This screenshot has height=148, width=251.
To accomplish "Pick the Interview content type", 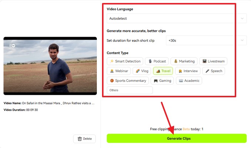I will click(x=188, y=71).
